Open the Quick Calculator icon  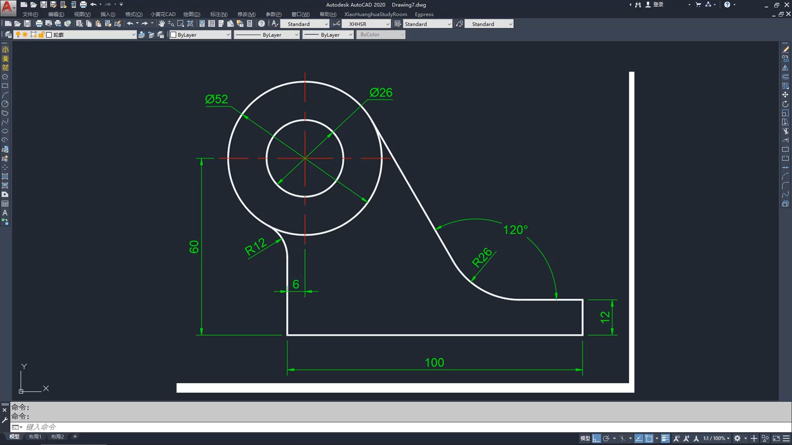250,23
